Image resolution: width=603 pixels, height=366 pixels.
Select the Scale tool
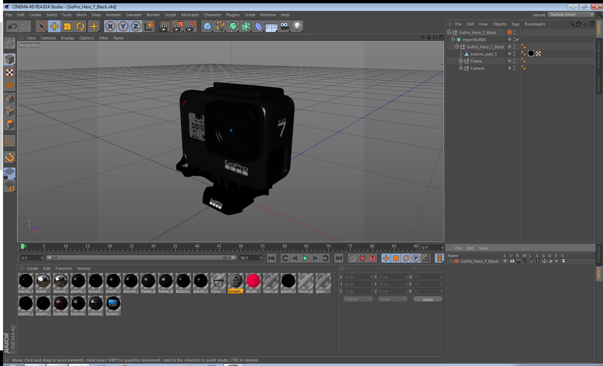[x=67, y=26]
